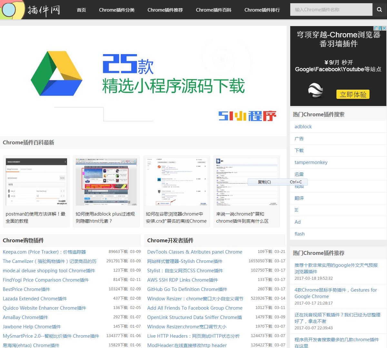Open Chrome插件百科 navigation menu

[x=213, y=10]
